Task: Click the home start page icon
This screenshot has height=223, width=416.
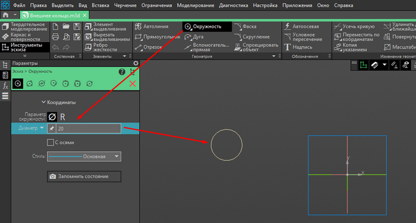Action: click(5, 15)
